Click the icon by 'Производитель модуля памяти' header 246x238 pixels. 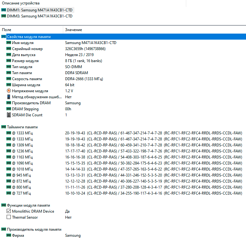click(x=3, y=229)
